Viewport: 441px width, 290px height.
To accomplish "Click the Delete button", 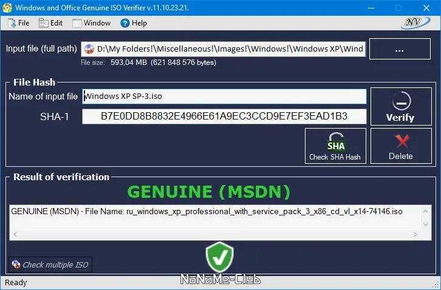I will 401,146.
